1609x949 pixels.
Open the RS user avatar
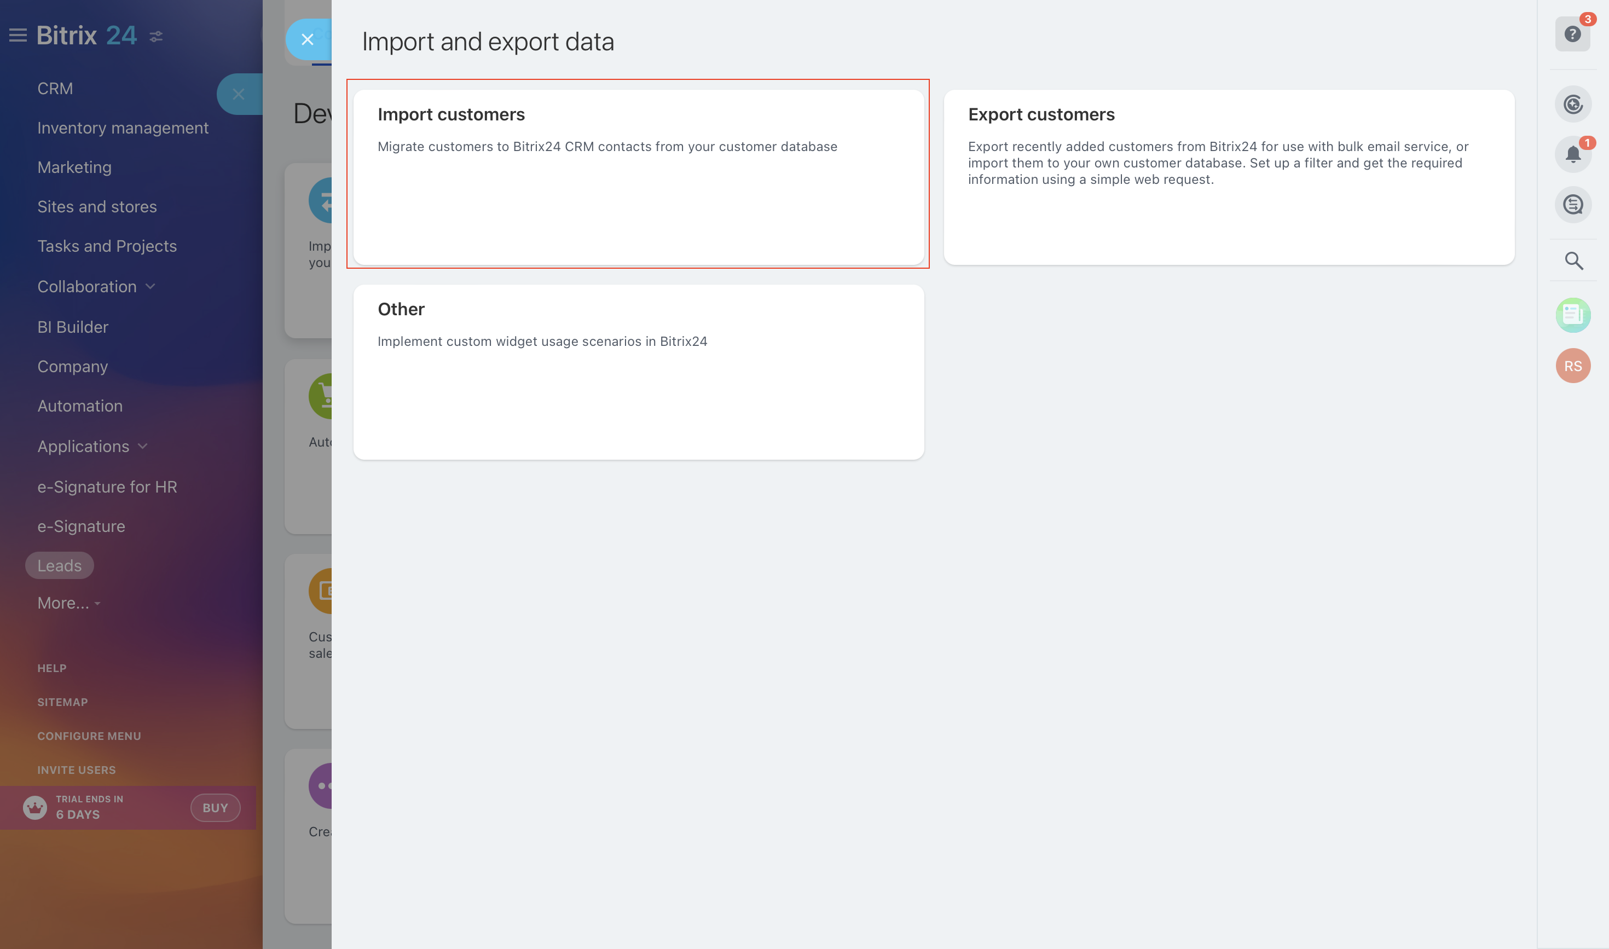point(1573,366)
